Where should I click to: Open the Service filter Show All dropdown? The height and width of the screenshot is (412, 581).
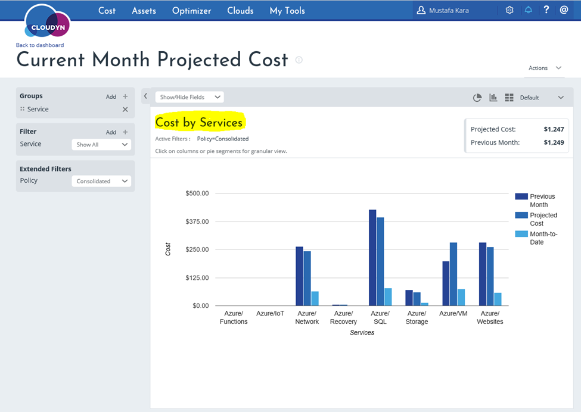point(101,144)
